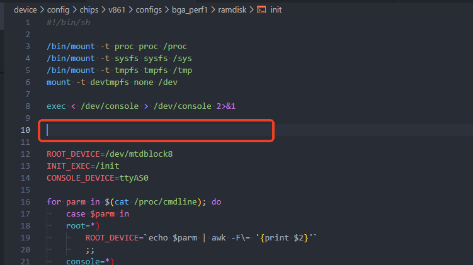The image size is (473, 265).
Task: Click line number 12 in the gutter
Action: (25, 154)
